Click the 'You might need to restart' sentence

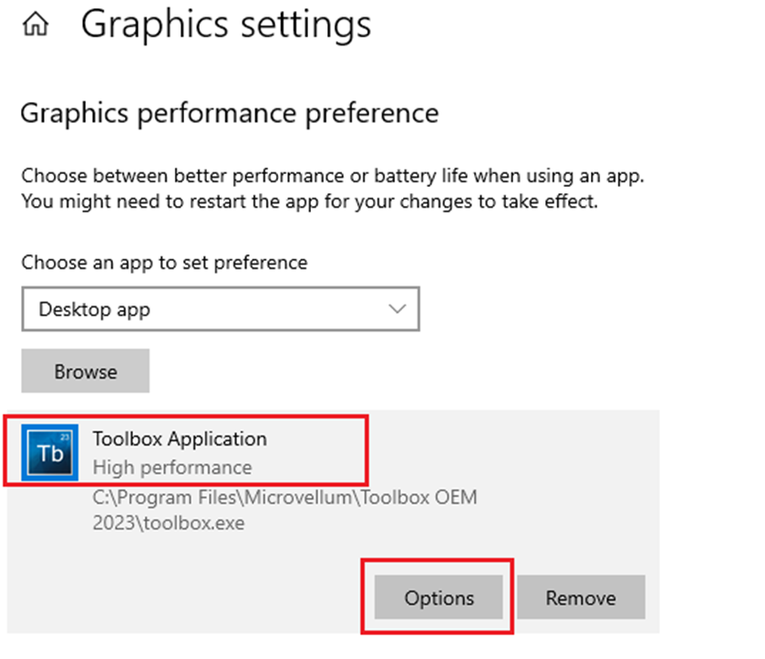[x=309, y=201]
